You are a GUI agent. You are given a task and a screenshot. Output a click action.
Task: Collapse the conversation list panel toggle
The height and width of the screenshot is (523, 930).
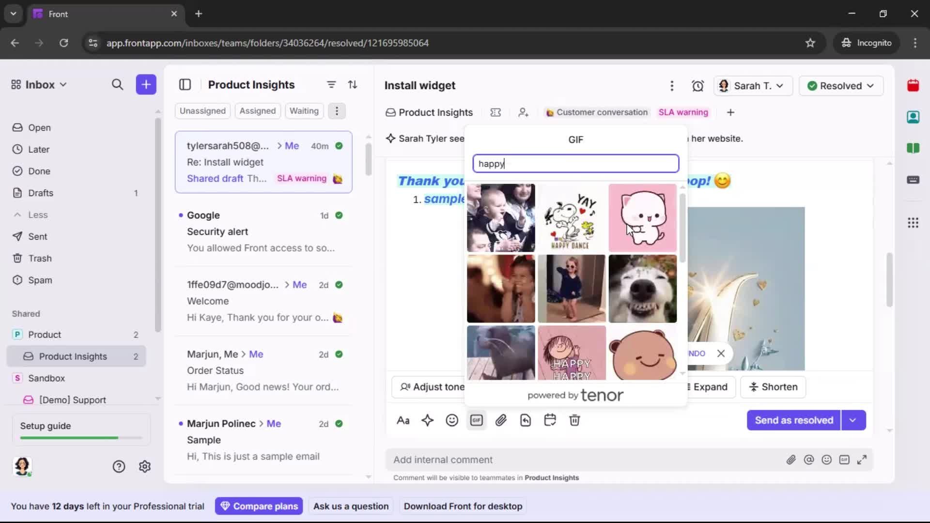[186, 84]
